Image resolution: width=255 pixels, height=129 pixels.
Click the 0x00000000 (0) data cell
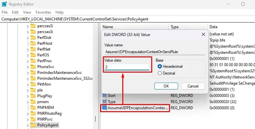click(222, 108)
